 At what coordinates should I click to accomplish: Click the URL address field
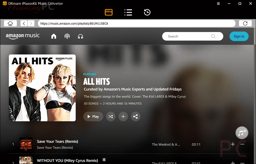pyautogui.click(x=137, y=23)
